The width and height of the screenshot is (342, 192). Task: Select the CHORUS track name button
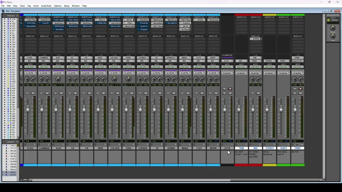(x=143, y=148)
